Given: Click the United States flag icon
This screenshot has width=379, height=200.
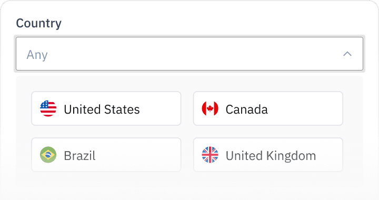Looking at the screenshot, I should pos(48,108).
